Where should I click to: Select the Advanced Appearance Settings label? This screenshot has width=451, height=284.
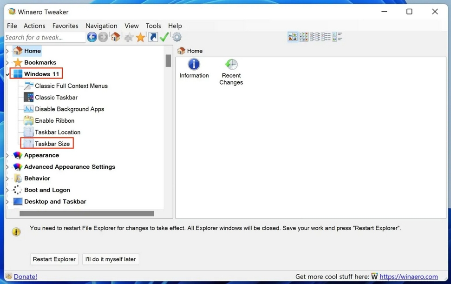point(70,166)
